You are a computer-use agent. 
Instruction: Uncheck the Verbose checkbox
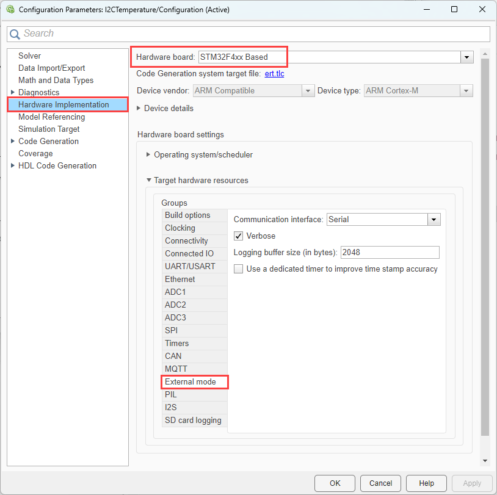pyautogui.click(x=239, y=236)
